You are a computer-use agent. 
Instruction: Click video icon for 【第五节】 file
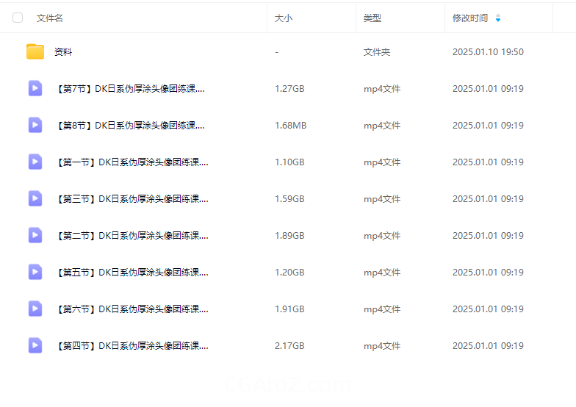pos(35,272)
